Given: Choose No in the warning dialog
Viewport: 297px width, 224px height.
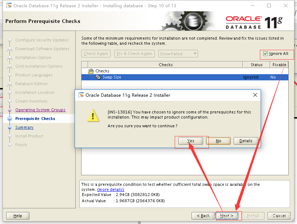Looking at the screenshot, I should 218,141.
